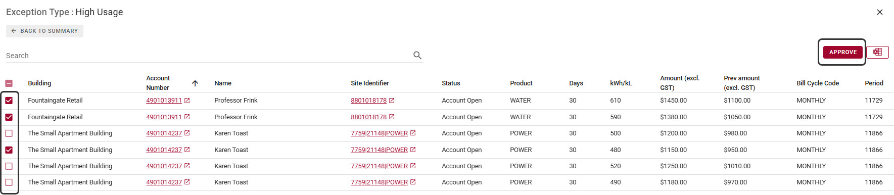Open site identifier external icon in 480 kWh row

point(413,150)
